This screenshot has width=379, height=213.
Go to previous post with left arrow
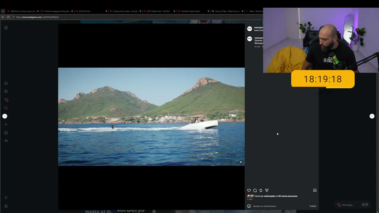pyautogui.click(x=5, y=116)
